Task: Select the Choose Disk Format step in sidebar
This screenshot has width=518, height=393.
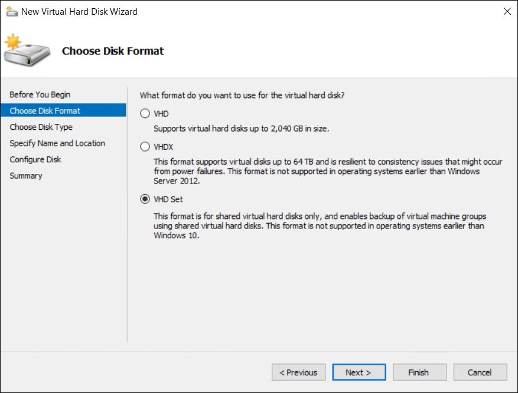Action: [x=45, y=111]
